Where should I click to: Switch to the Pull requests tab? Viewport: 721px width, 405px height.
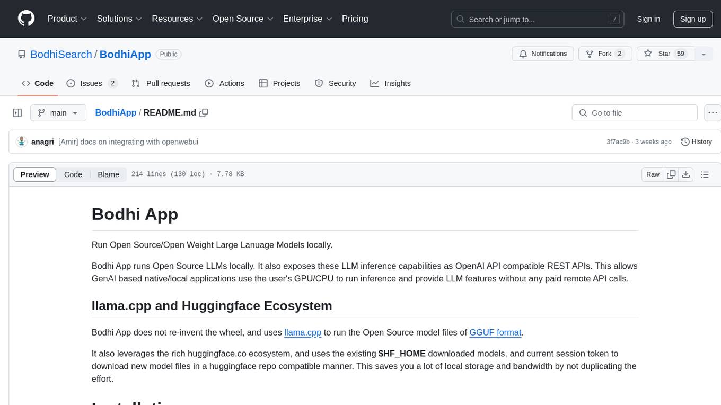(161, 83)
